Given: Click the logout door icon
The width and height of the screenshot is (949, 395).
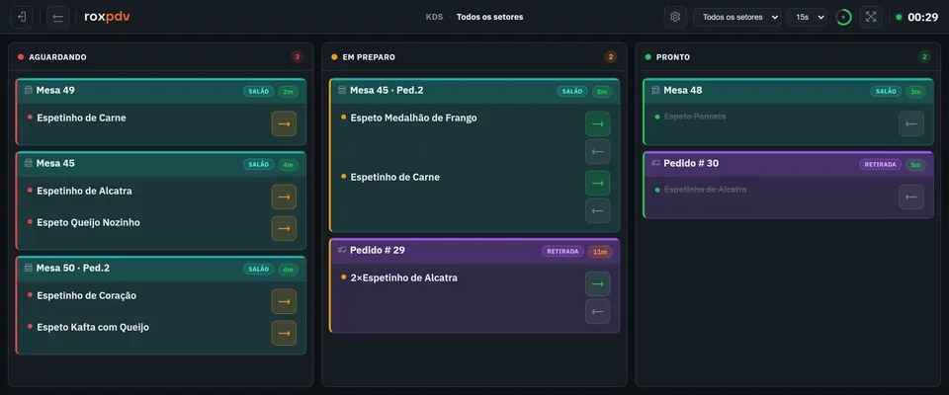Looking at the screenshot, I should click(22, 17).
